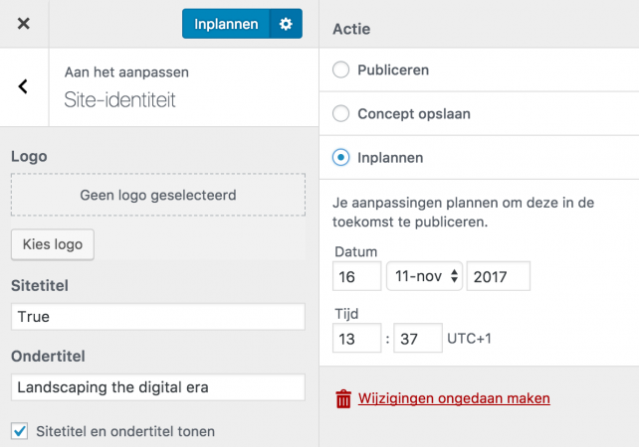Click the minute field showing 37

(x=418, y=338)
